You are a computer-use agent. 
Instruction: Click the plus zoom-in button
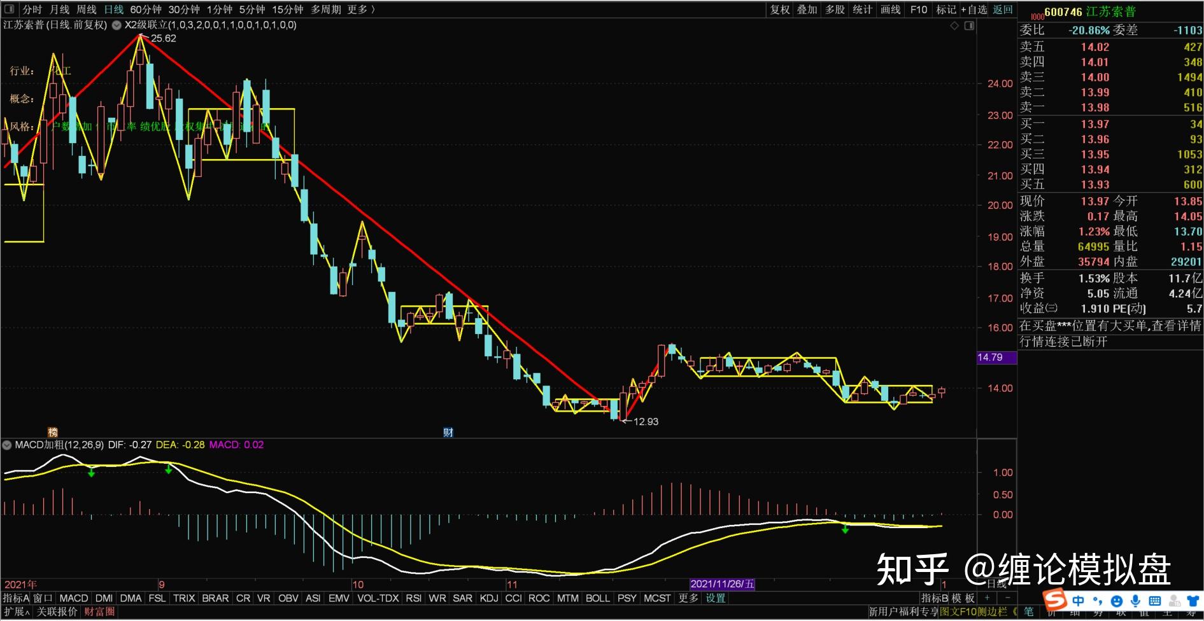pos(988,598)
